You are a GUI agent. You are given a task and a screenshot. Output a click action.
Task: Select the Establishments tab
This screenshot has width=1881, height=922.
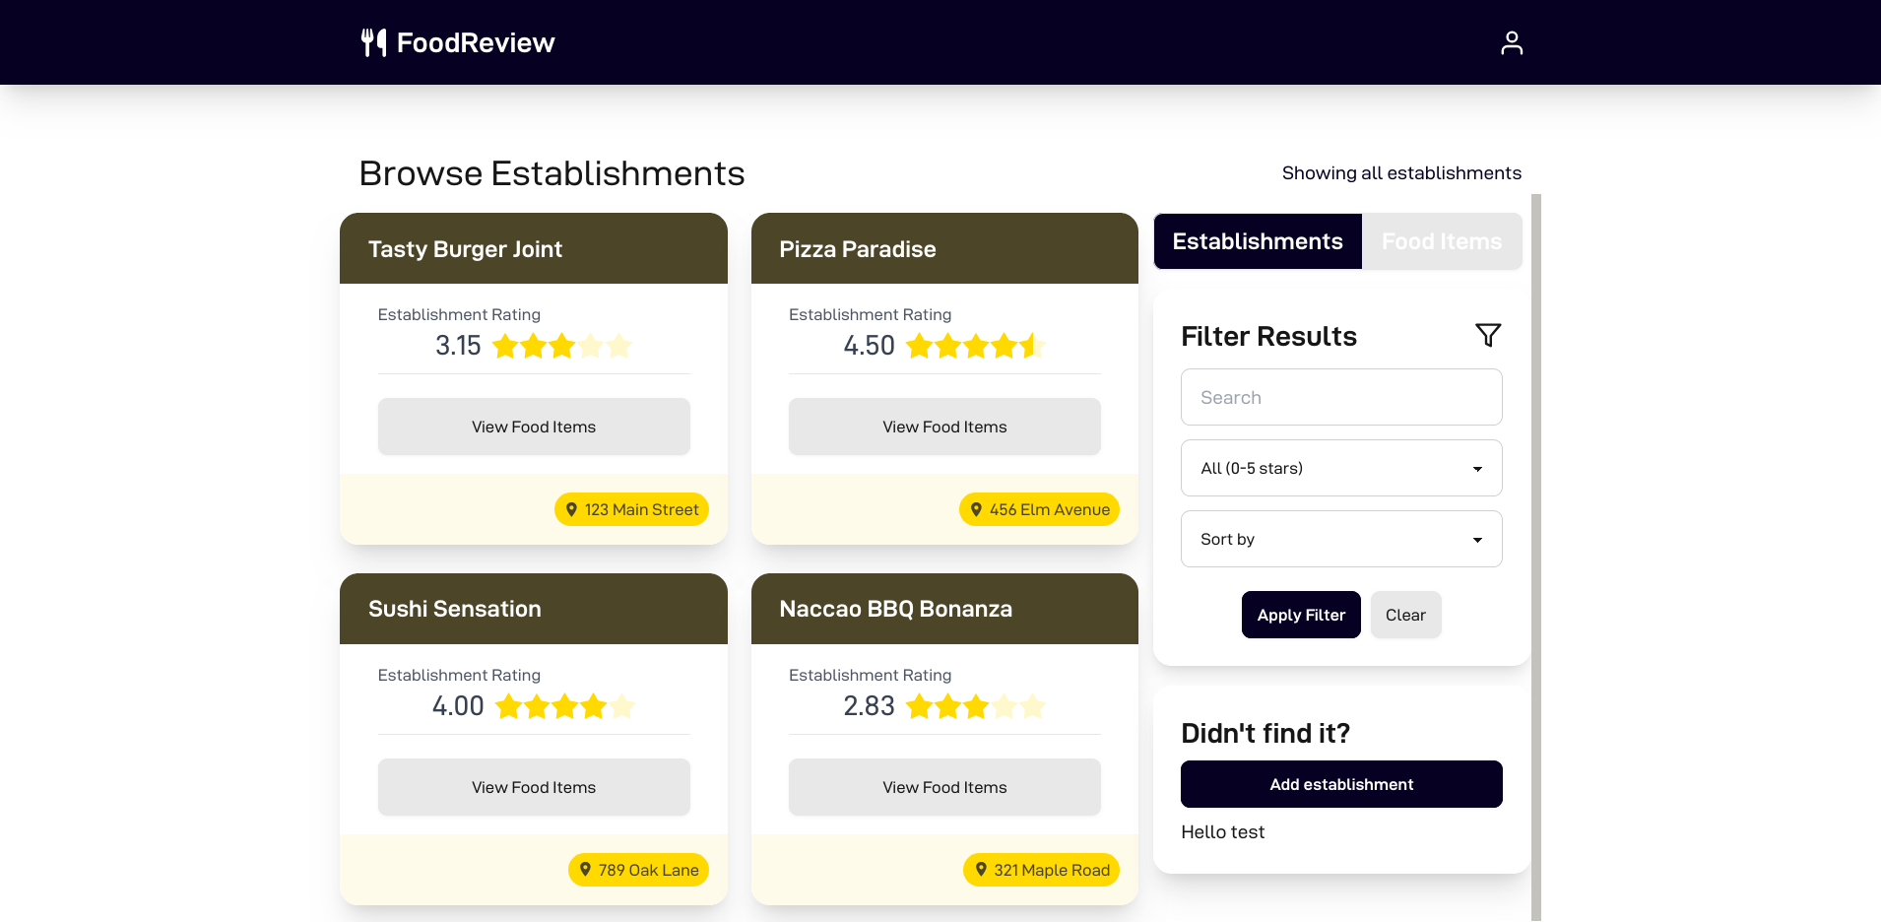[x=1258, y=241]
